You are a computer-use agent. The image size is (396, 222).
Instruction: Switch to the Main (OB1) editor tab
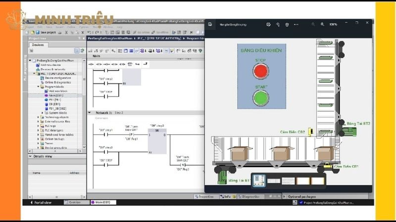pos(103,202)
